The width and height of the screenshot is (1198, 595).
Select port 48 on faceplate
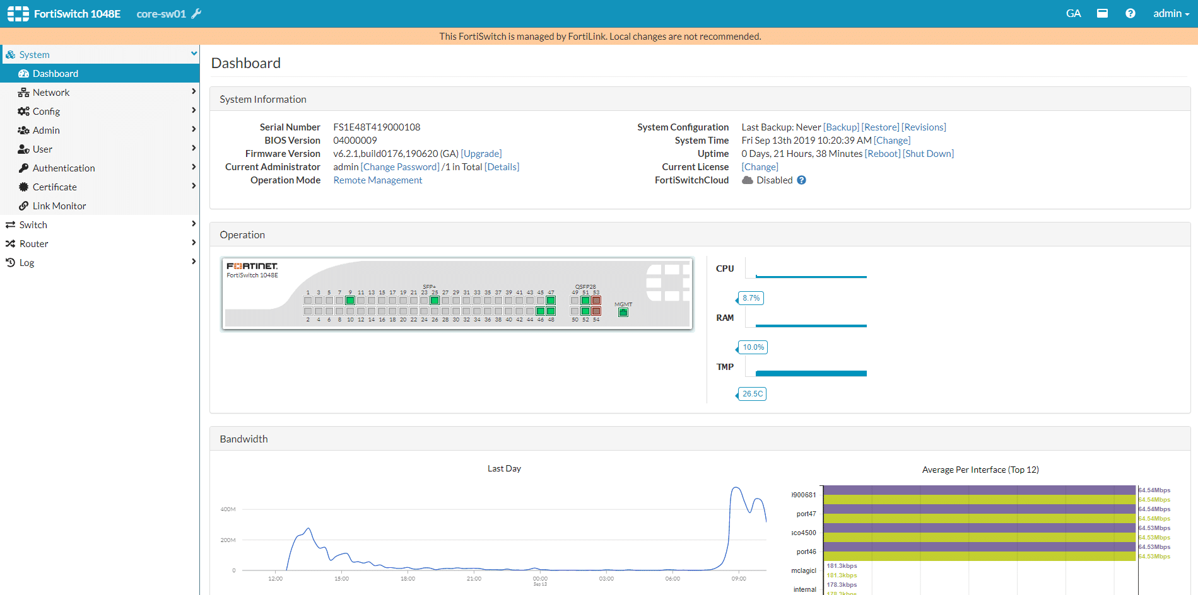click(x=551, y=311)
